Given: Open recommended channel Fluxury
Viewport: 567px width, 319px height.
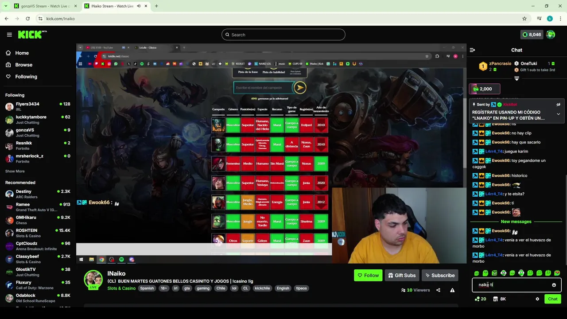Looking at the screenshot, I should click(x=38, y=285).
